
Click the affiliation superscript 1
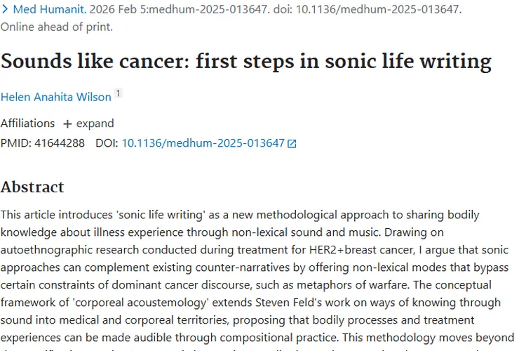119,93
